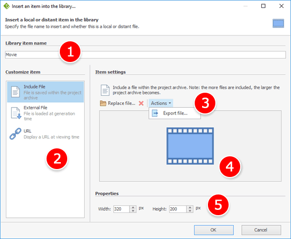The width and height of the screenshot is (291, 239).
Task: Click the Include File document icon
Action: (15, 92)
